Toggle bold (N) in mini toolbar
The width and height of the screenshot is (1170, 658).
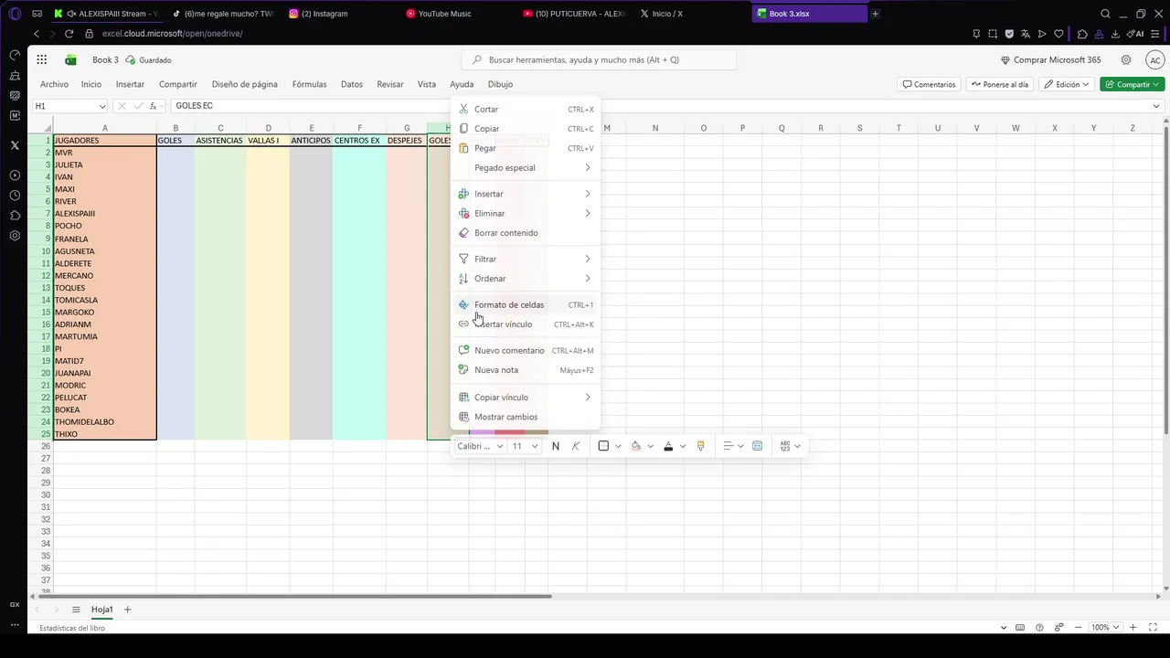coord(555,446)
